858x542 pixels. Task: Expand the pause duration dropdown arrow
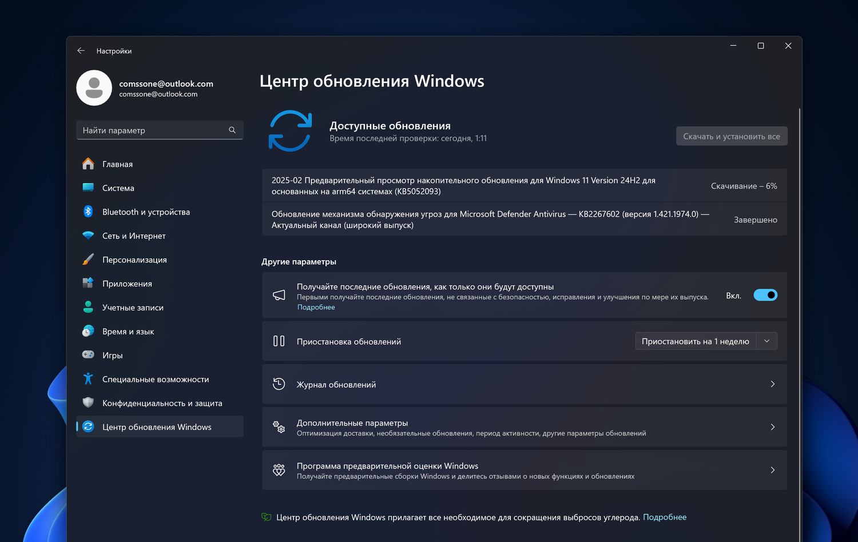pos(767,341)
